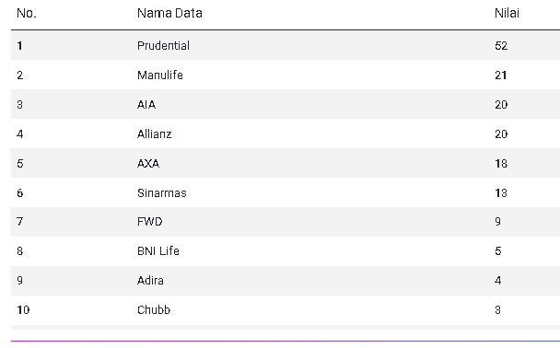Click the "Nilai" column header

coord(507,13)
